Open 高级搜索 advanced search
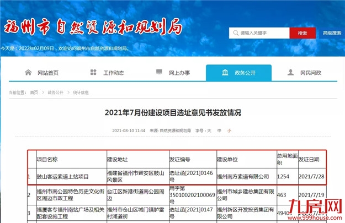The height and width of the screenshot is (223, 345). point(332,33)
